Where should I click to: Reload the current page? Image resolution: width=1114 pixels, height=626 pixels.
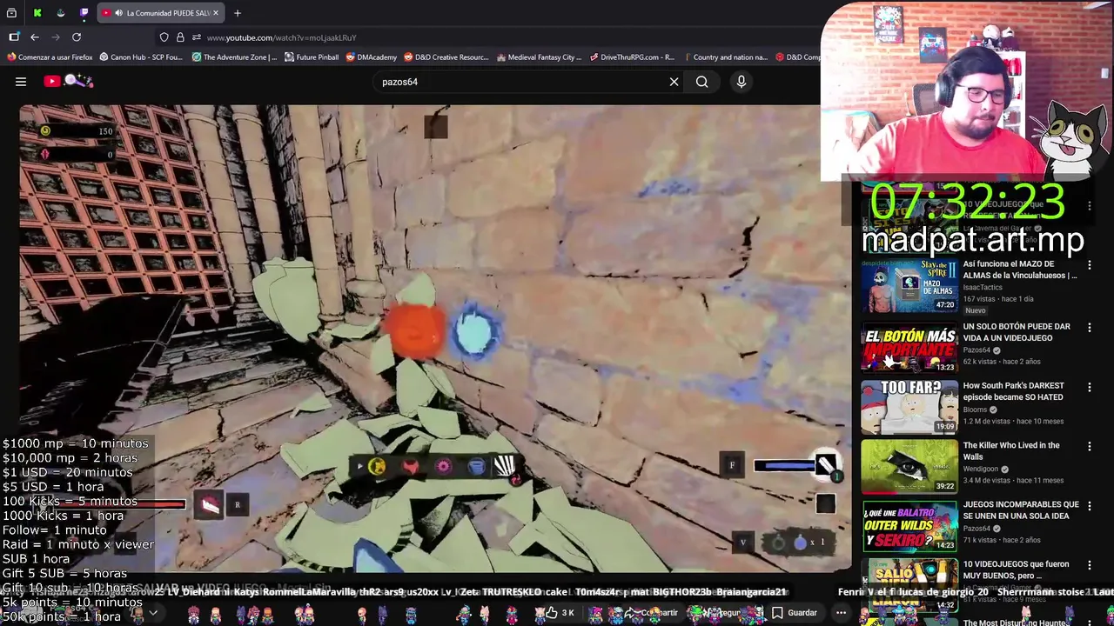(77, 37)
